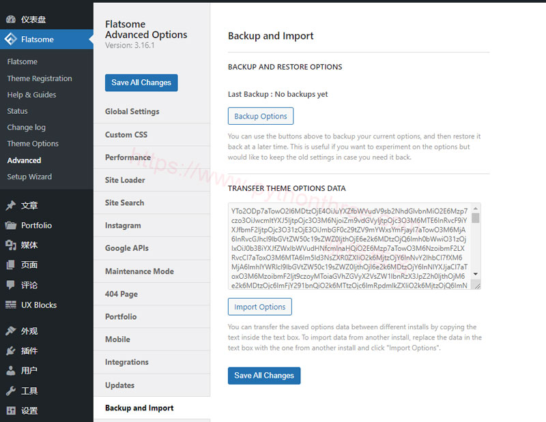
Task: Open the 404 Page section
Action: 152,294
